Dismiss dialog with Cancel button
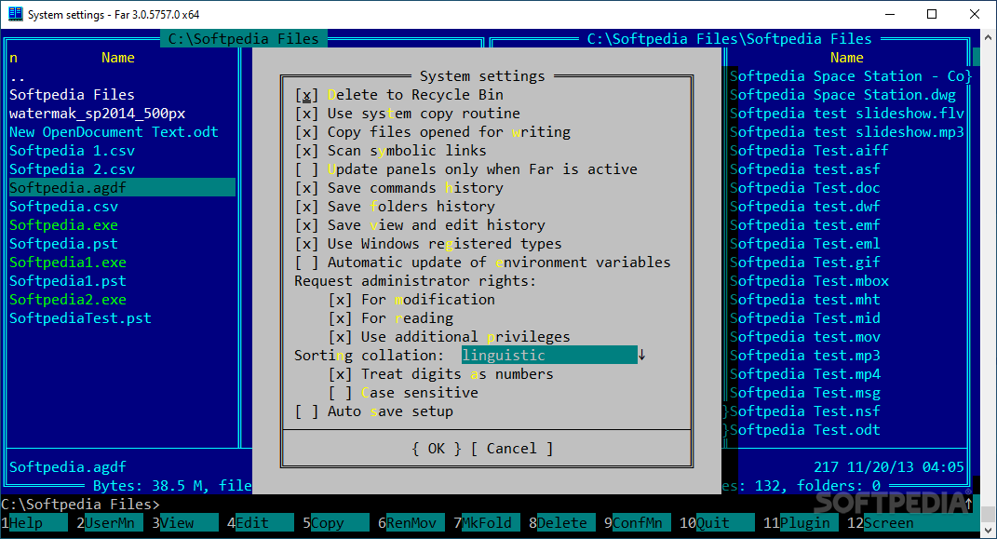This screenshot has height=539, width=997. click(512, 448)
